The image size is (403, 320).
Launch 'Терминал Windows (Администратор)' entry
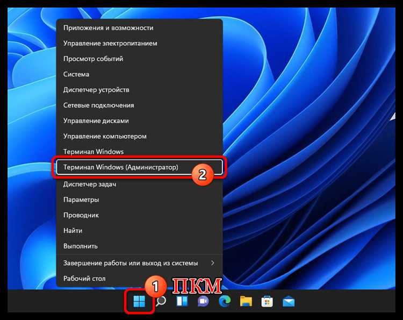click(139, 167)
